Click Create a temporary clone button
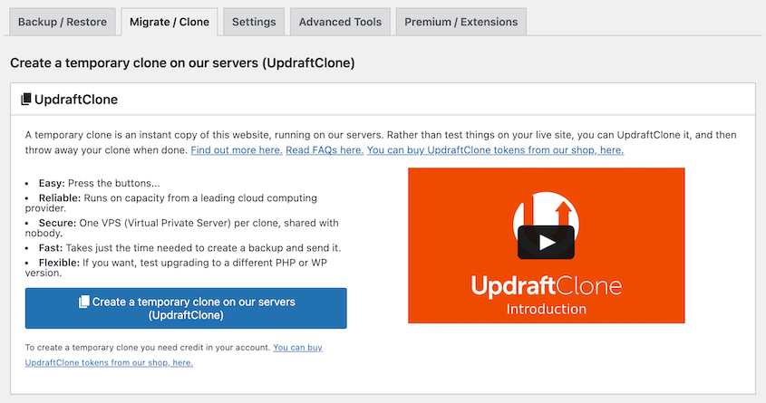 click(186, 308)
